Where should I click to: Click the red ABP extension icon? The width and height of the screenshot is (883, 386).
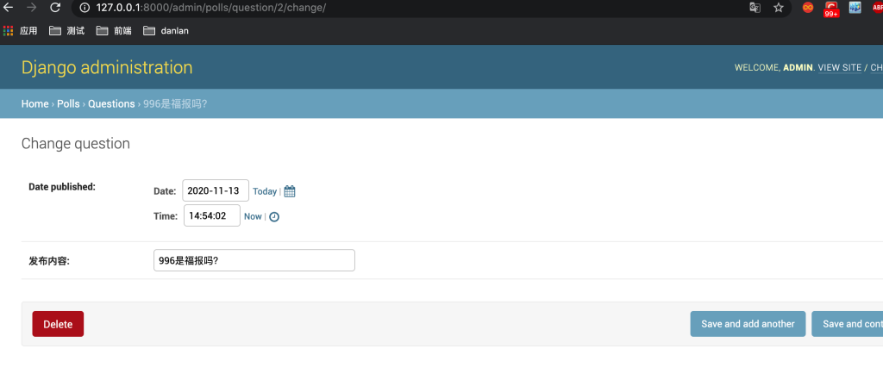[x=877, y=8]
